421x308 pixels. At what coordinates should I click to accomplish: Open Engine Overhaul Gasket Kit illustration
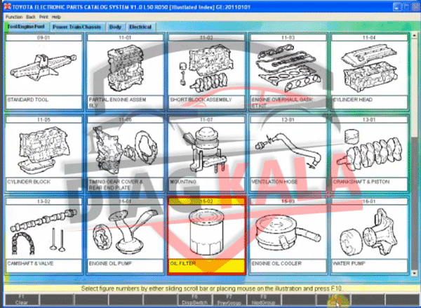288,72
